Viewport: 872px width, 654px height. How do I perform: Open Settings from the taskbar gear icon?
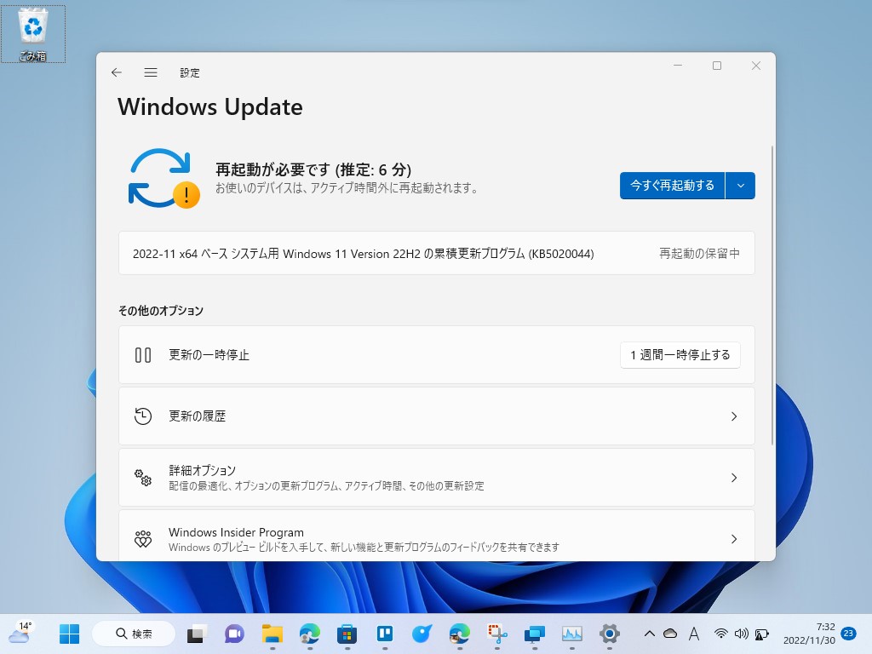click(x=610, y=634)
